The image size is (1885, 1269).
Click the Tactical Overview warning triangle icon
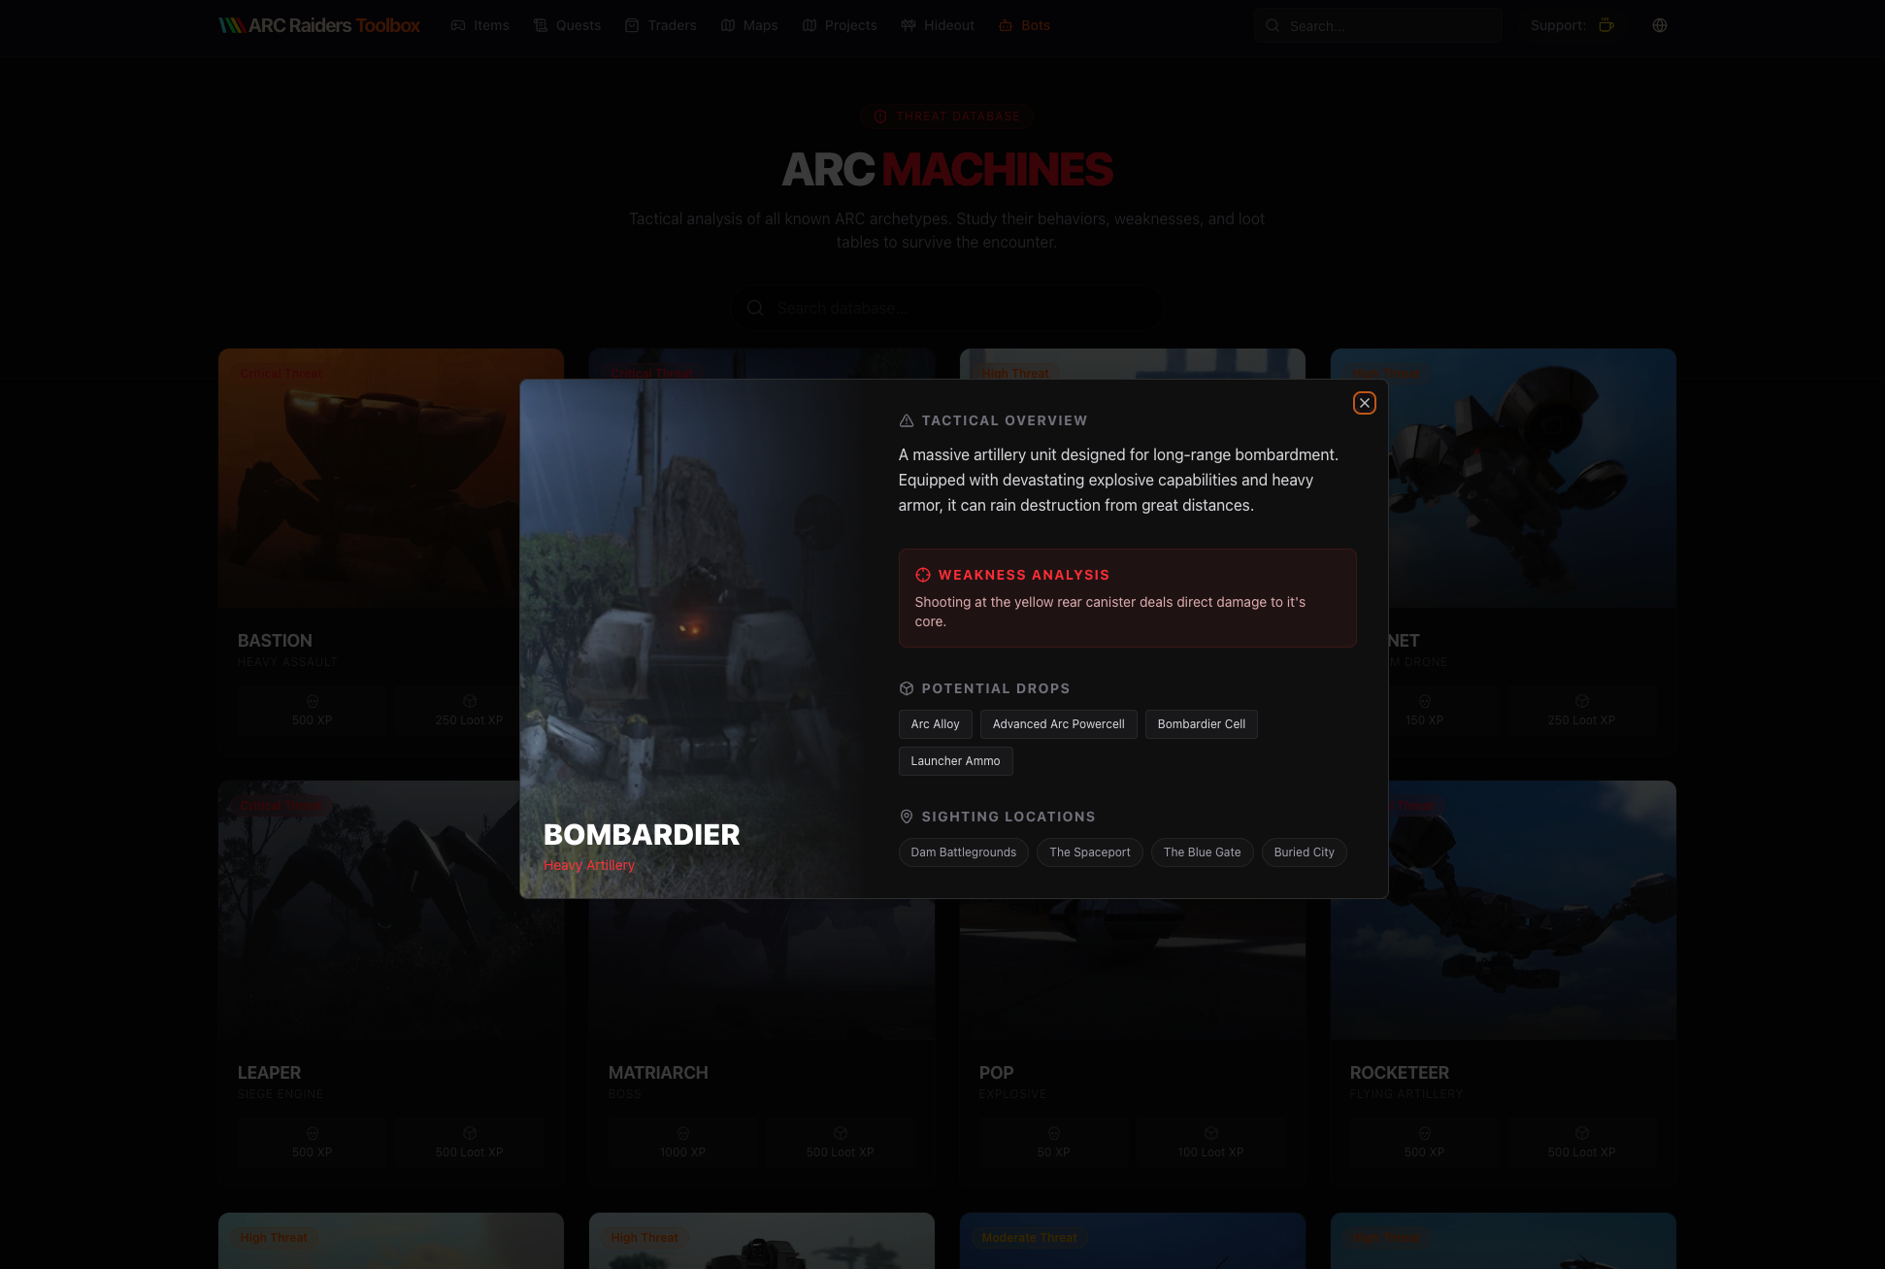click(906, 420)
